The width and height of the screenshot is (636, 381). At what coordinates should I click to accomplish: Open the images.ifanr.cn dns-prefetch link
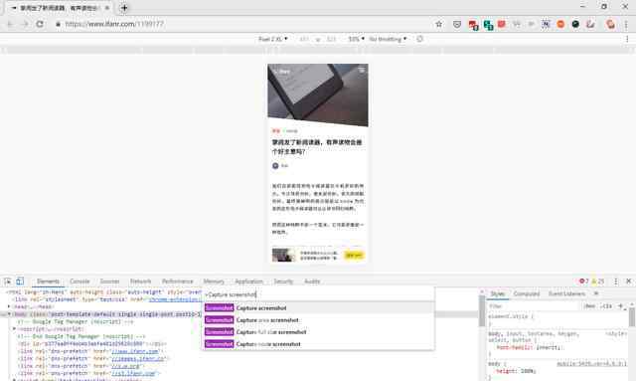(138, 359)
